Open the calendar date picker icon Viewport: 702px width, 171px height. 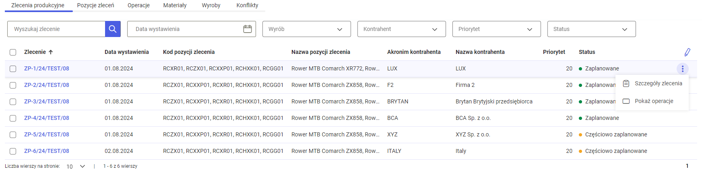click(248, 29)
